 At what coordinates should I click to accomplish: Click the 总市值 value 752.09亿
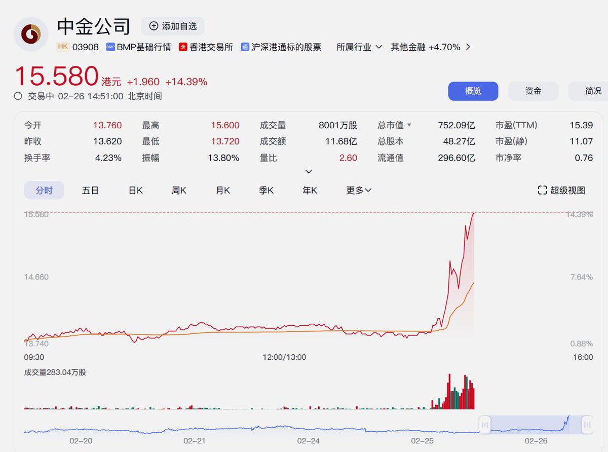457,125
